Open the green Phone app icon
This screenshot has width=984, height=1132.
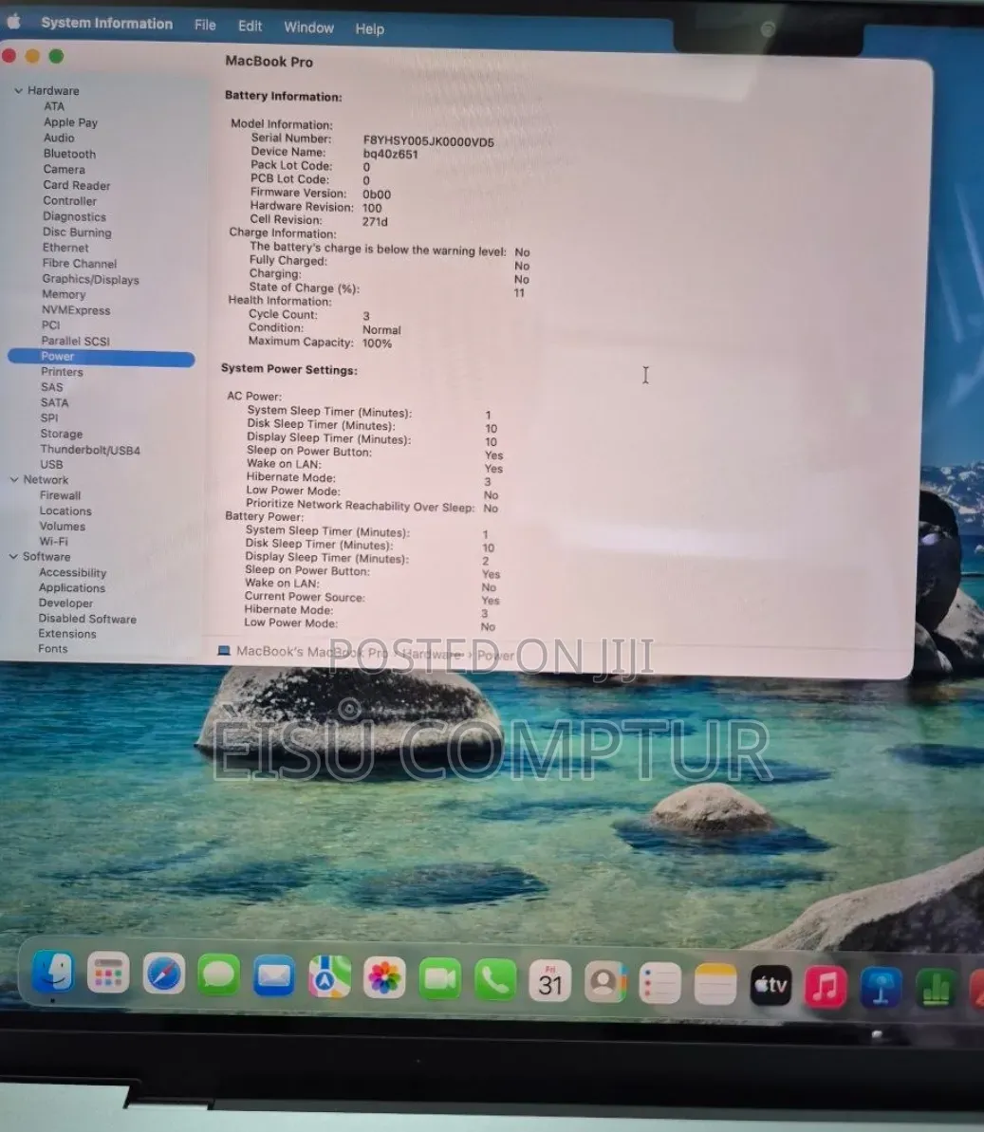click(x=495, y=980)
